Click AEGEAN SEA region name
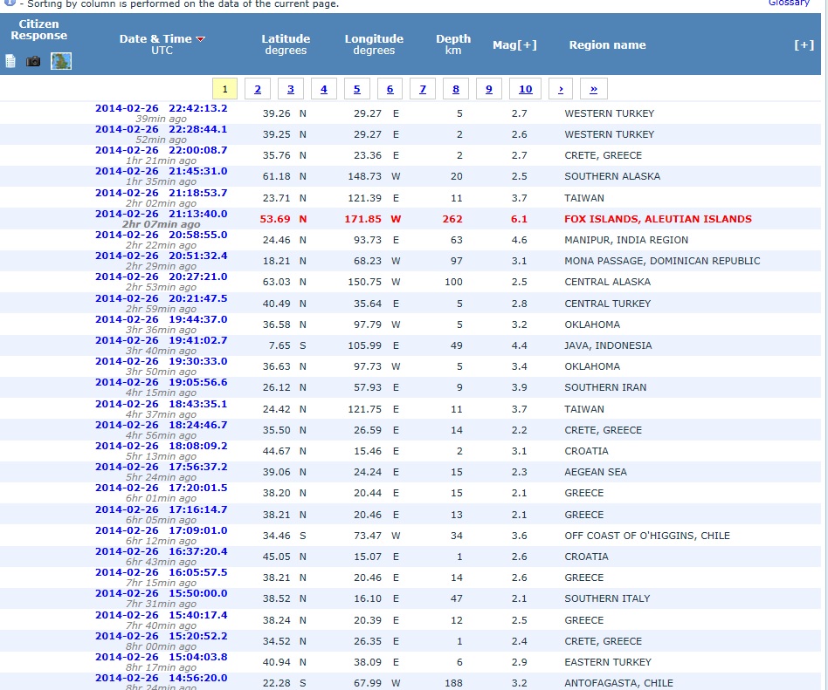The width and height of the screenshot is (828, 690). (x=596, y=472)
